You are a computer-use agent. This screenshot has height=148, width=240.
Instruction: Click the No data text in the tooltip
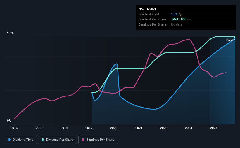(x=177, y=24)
